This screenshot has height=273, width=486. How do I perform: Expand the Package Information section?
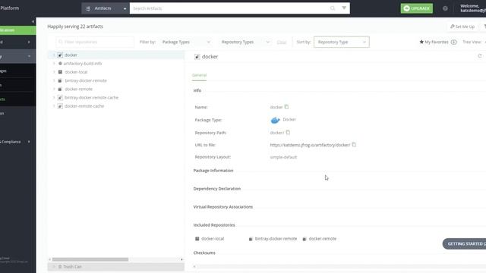click(213, 171)
